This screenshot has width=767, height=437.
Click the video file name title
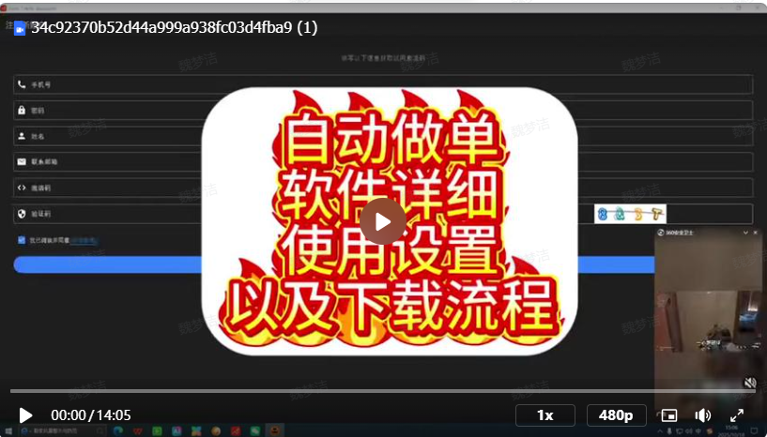point(175,28)
